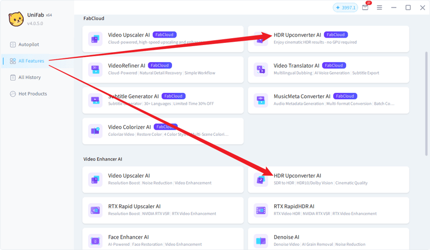The width and height of the screenshot is (430, 250).
Task: Click Denoise AI card title
Action: pyautogui.click(x=286, y=237)
